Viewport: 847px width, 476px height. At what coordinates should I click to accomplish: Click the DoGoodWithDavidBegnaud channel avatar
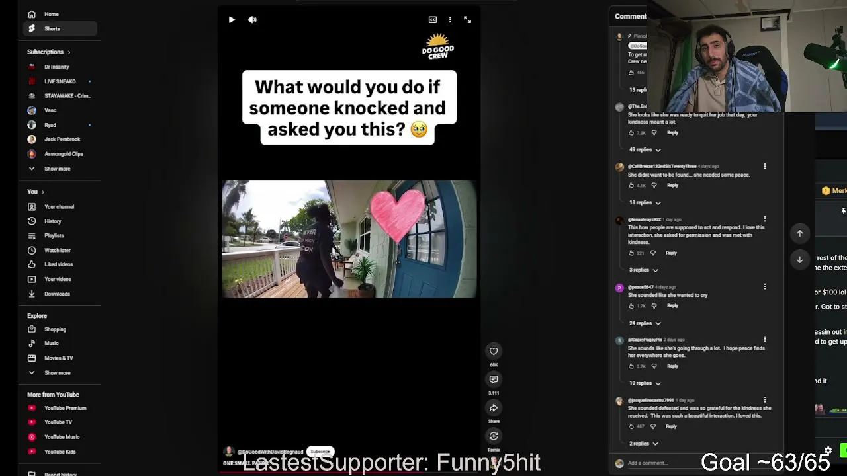229,452
